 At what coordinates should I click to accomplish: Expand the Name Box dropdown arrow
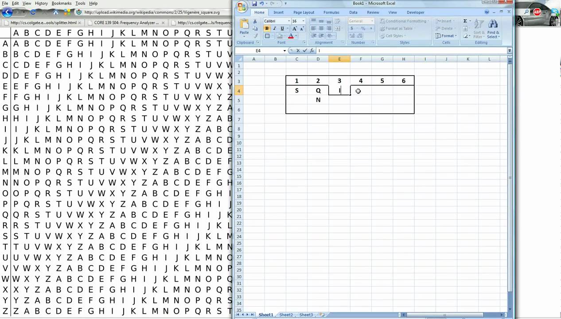284,51
